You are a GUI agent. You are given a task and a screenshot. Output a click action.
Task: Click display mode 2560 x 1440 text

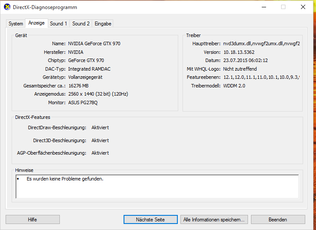(x=98, y=94)
